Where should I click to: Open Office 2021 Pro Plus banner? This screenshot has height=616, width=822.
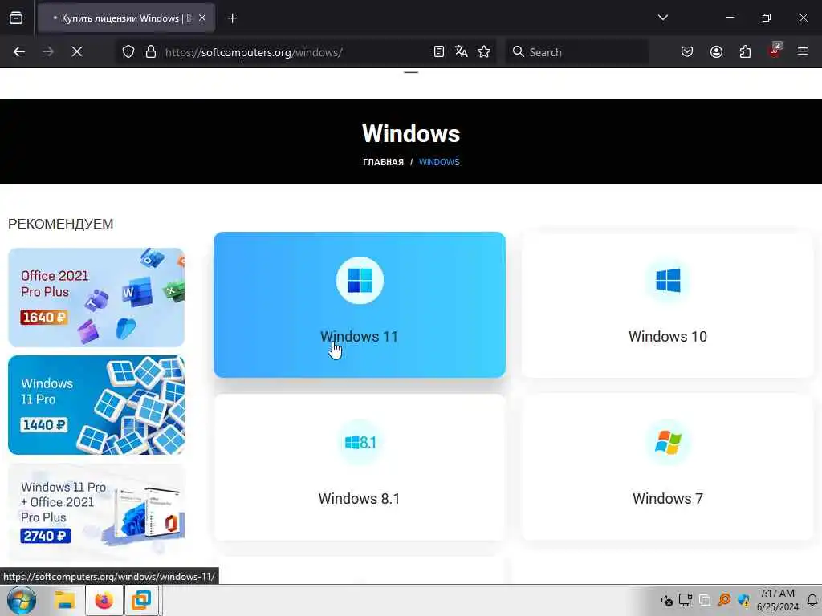pyautogui.click(x=96, y=298)
